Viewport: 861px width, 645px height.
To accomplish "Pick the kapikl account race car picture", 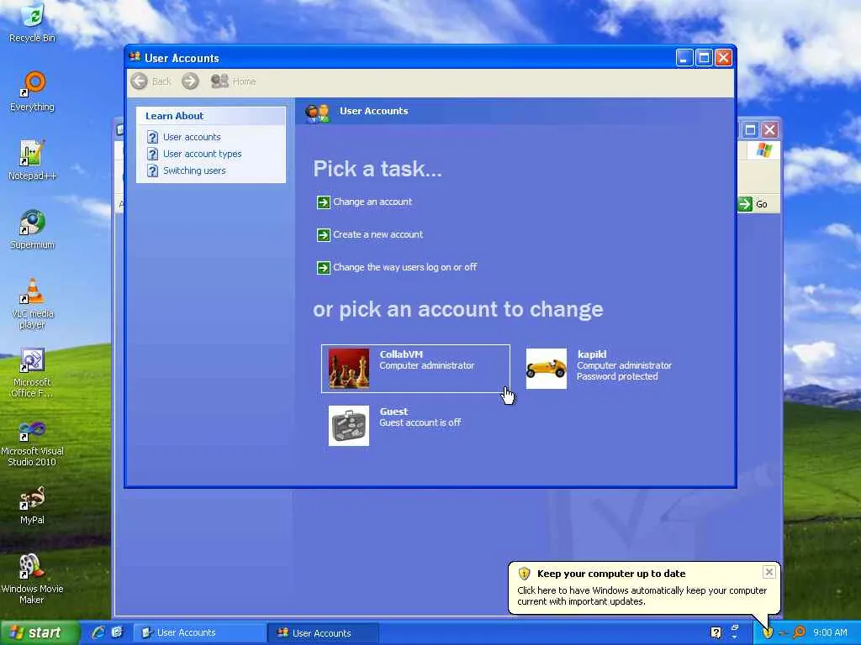I will 547,369.
